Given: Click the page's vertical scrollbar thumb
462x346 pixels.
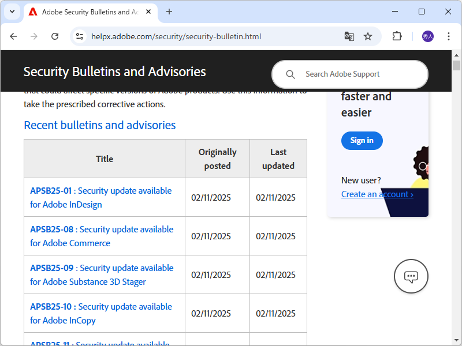Looking at the screenshot, I should coord(456,65).
